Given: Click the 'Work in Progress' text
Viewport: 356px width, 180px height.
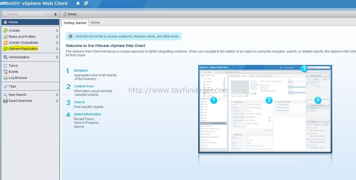Looking at the screenshot, I should (x=86, y=123).
